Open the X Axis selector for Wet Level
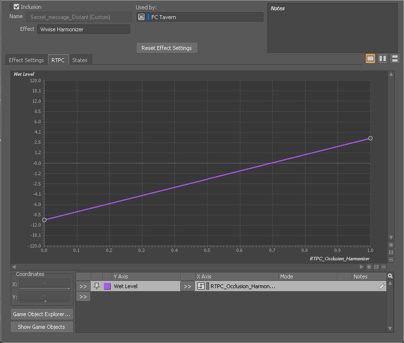 (188, 286)
